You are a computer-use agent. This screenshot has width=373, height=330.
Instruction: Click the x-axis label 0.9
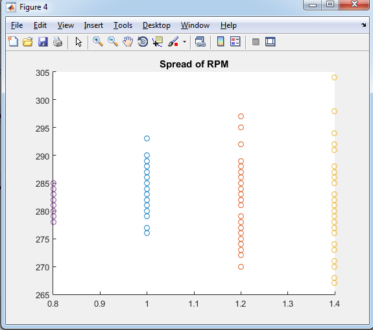pyautogui.click(x=100, y=304)
